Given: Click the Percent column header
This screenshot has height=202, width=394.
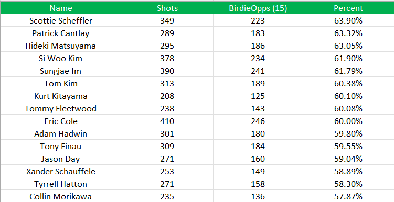Looking at the screenshot, I should 348,8.
